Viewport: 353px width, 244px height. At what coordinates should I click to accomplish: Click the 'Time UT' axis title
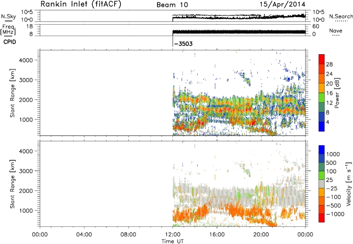tap(173, 241)
